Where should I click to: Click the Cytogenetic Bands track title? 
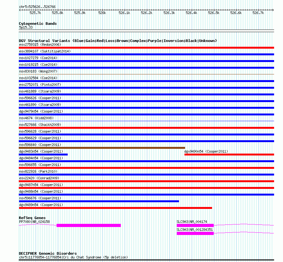pyautogui.click(x=38, y=24)
